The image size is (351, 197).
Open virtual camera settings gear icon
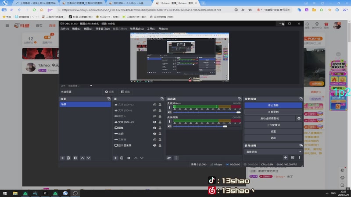[299, 118]
